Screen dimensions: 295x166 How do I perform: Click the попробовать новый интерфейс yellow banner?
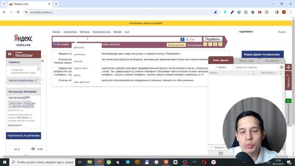[x=146, y=23]
